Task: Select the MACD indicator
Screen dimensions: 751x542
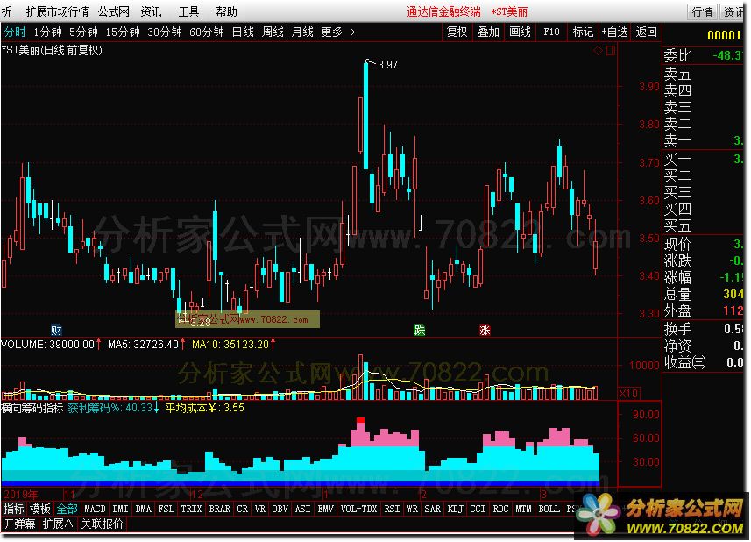Action: (95, 509)
